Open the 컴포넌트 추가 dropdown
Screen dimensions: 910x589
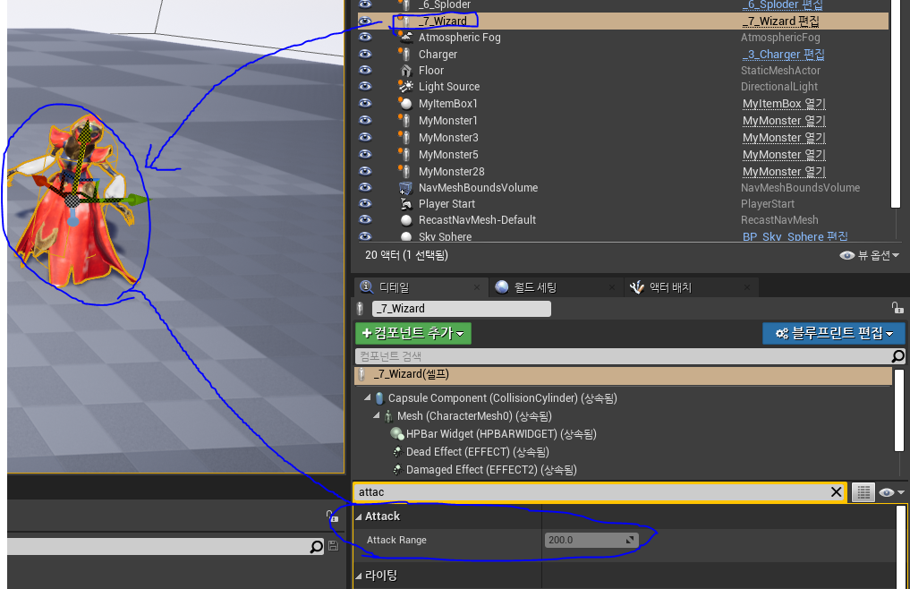click(x=413, y=333)
